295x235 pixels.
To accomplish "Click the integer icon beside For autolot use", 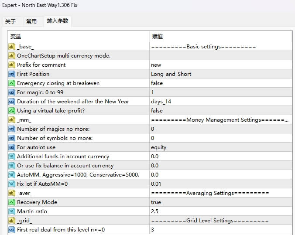I will 12,147.
